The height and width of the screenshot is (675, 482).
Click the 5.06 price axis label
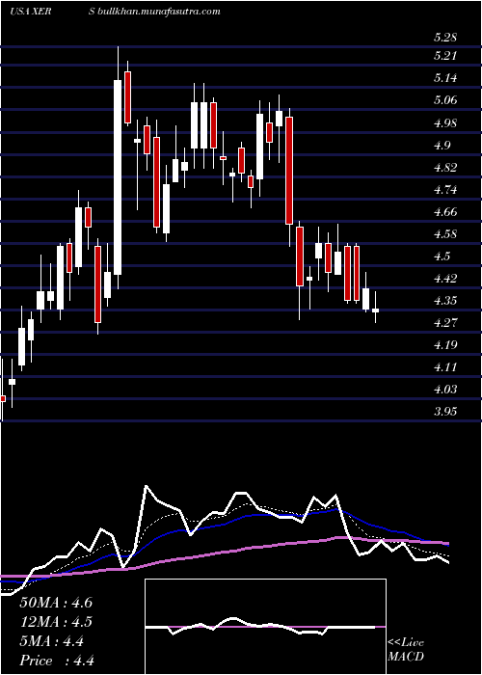(x=445, y=100)
